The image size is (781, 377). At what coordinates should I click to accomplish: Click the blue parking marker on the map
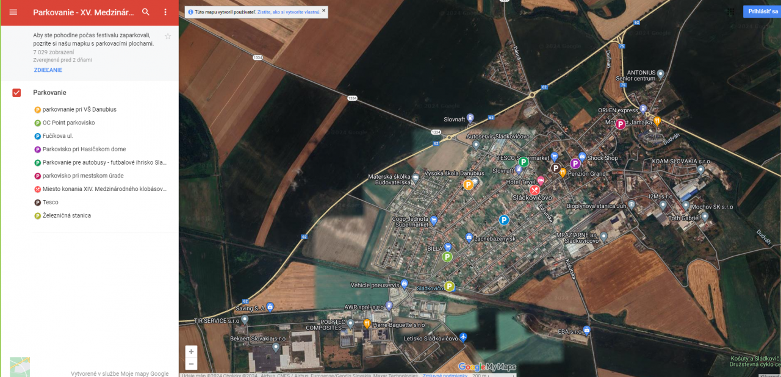tap(504, 220)
